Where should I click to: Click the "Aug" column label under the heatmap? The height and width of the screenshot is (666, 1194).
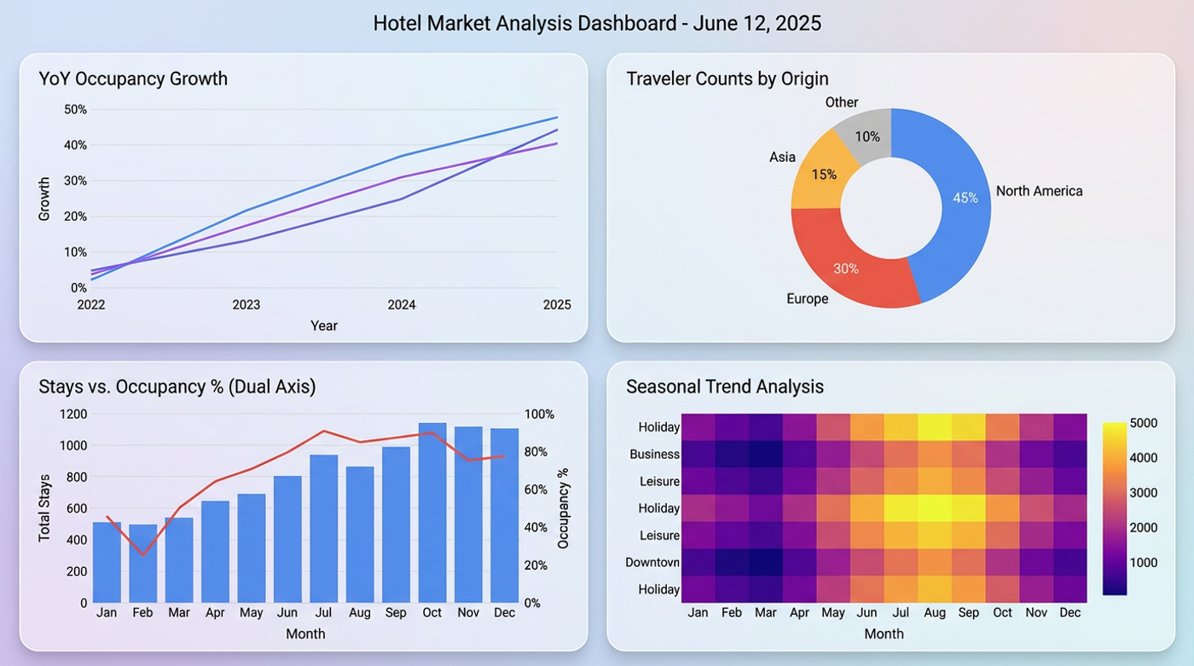pyautogui.click(x=935, y=613)
